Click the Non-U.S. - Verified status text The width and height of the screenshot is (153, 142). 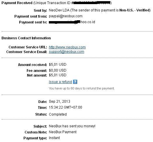pyautogui.click(x=135, y=10)
